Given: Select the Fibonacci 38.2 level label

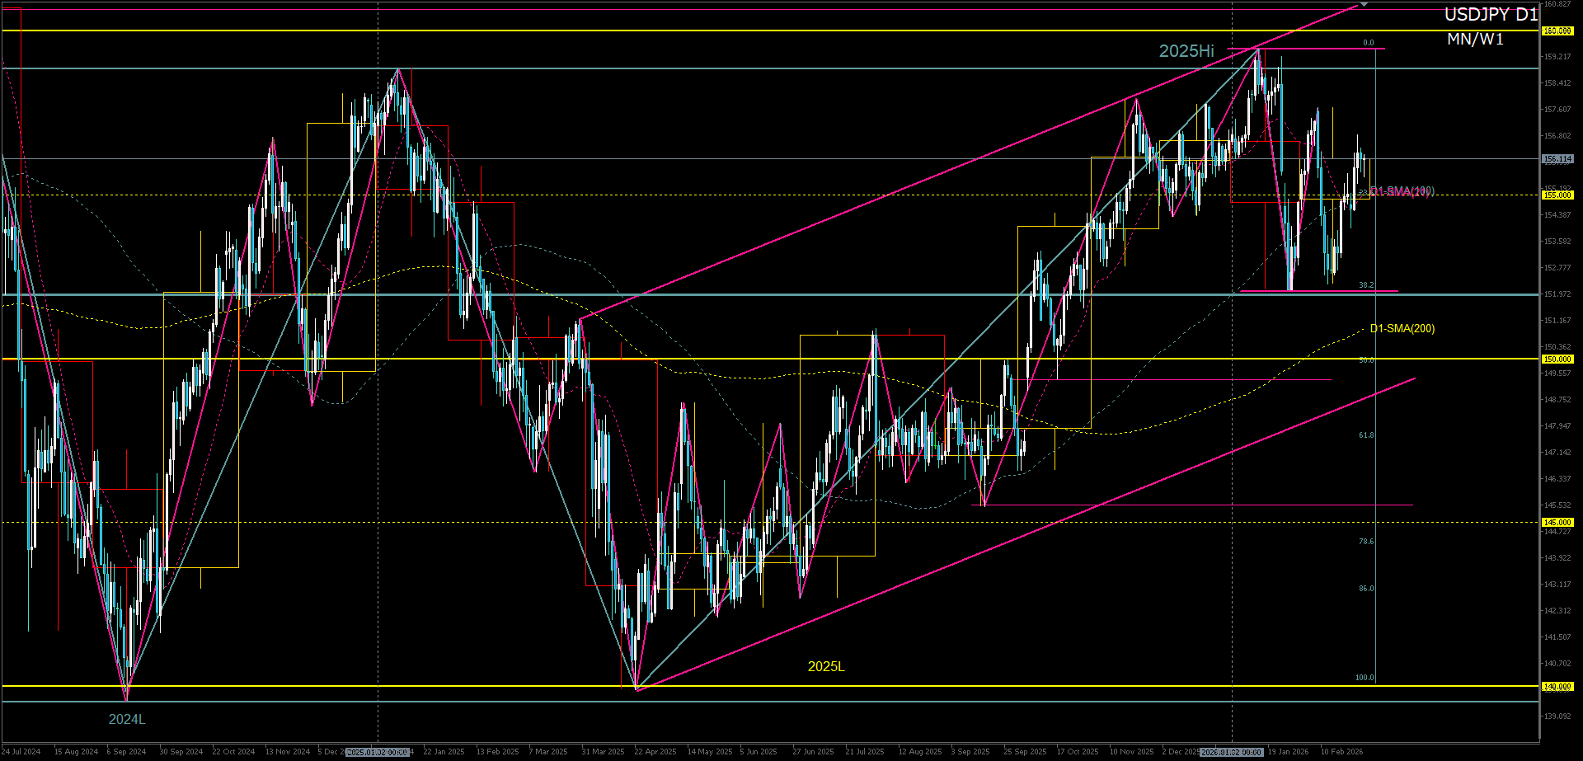Looking at the screenshot, I should tap(1366, 285).
